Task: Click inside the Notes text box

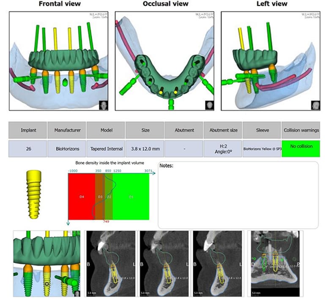Action: (x=239, y=194)
